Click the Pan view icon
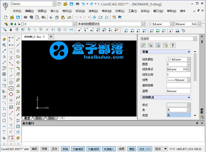The width and height of the screenshot is (206, 152). (94, 17)
